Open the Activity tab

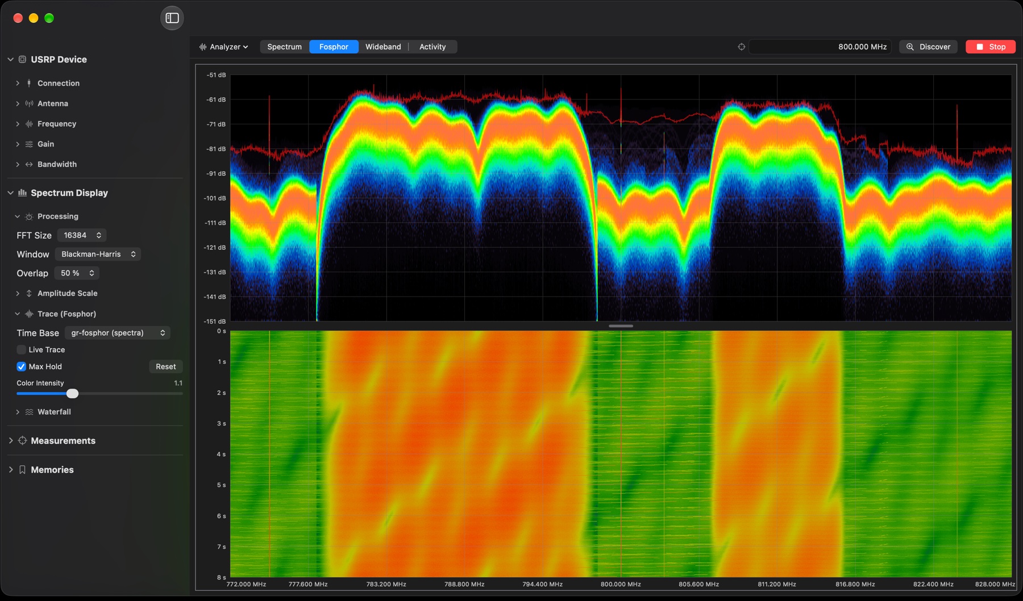pyautogui.click(x=433, y=47)
